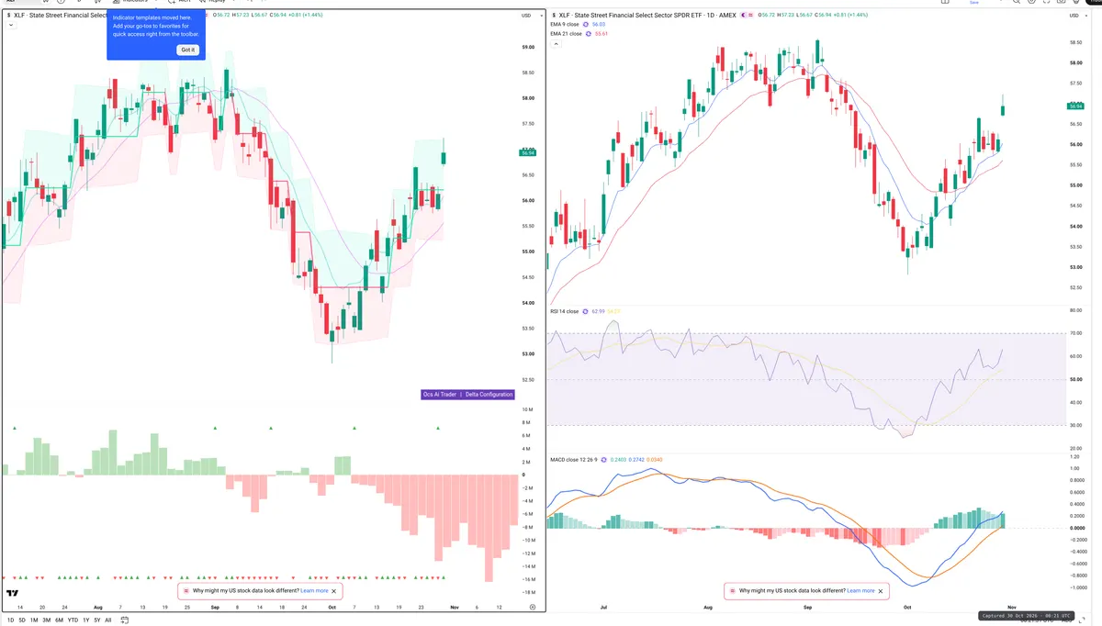Click the RSI value 62.99
The image size is (1102, 626).
[x=598, y=311]
